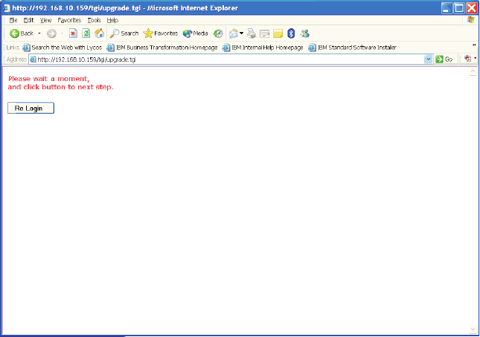
Task: Expand the Mail dropdown arrow
Action: [x=242, y=33]
